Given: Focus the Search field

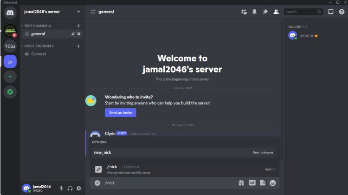Looking at the screenshot, I should [303, 12].
